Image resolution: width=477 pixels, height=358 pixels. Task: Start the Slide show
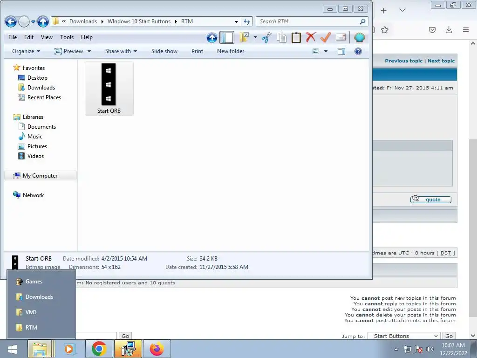[164, 51]
